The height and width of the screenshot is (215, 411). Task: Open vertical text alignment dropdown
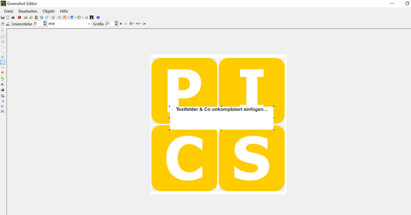[139, 23]
